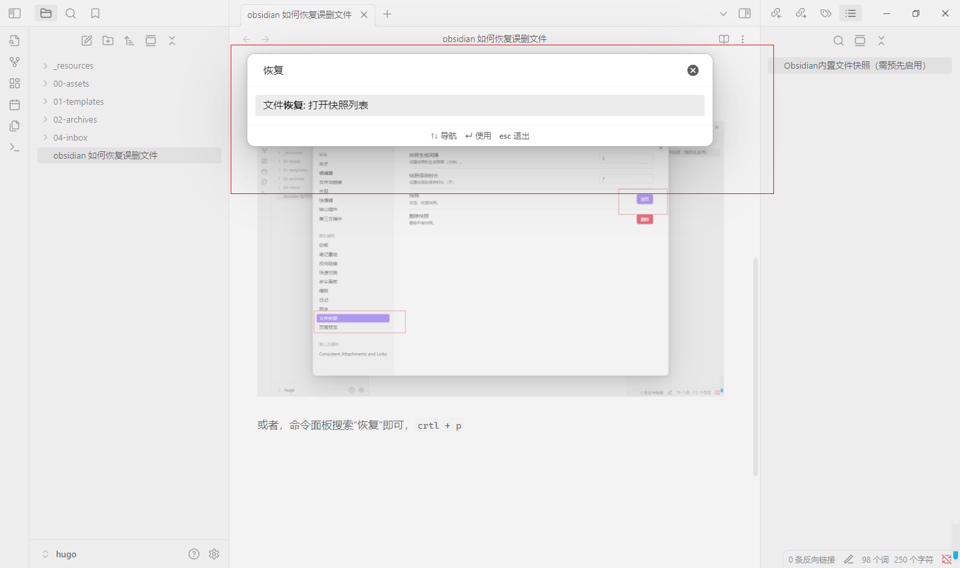The image size is (960, 568).
Task: Click the inline code crtl + p
Action: pos(439,425)
